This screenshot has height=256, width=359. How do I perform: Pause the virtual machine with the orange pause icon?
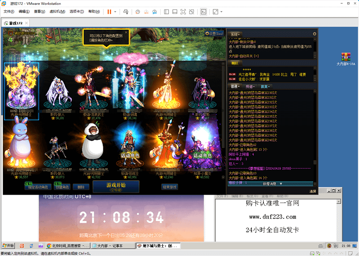point(109,12)
